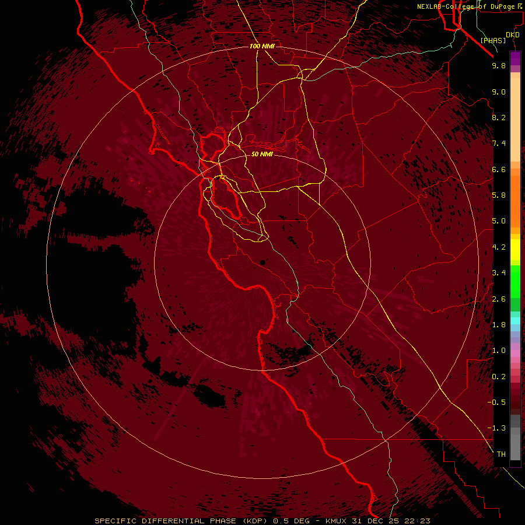This screenshot has width=525, height=525.
Task: Click the TH label on the color scale
Action: click(501, 454)
